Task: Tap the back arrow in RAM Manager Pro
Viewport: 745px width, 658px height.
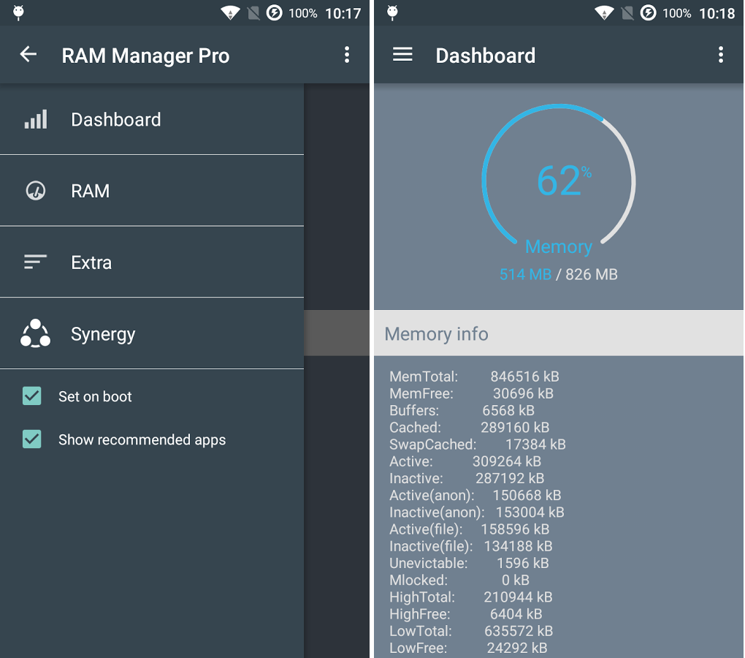Action: 28,55
